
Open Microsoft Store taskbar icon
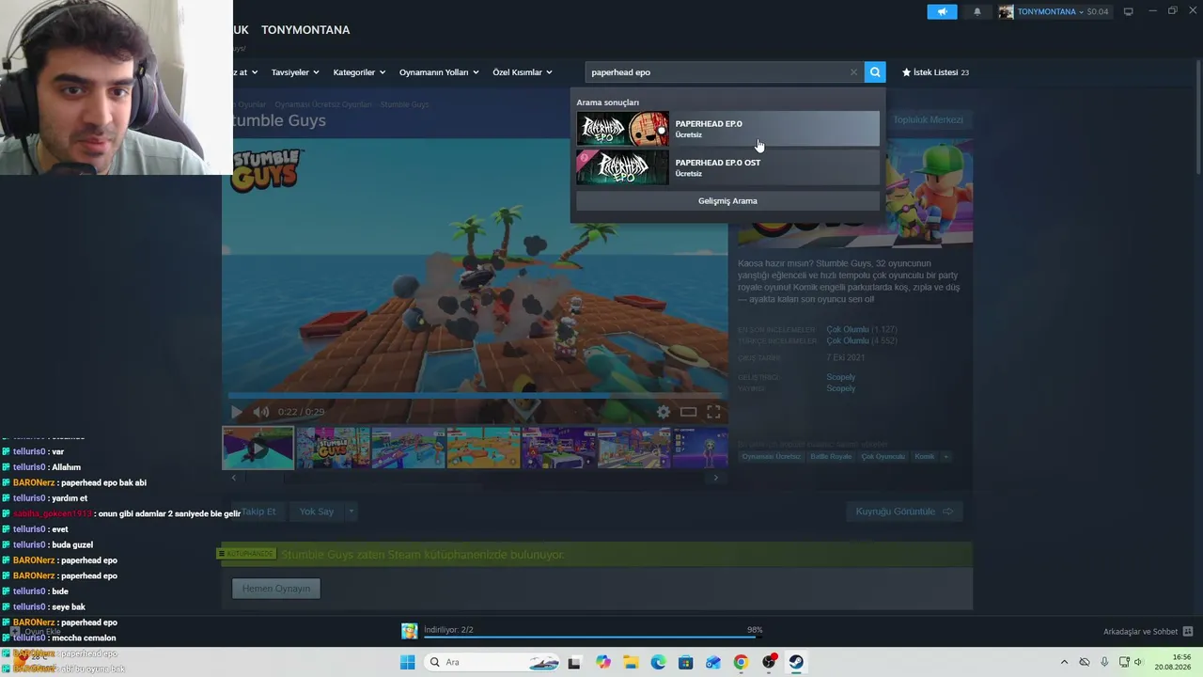[x=685, y=662]
